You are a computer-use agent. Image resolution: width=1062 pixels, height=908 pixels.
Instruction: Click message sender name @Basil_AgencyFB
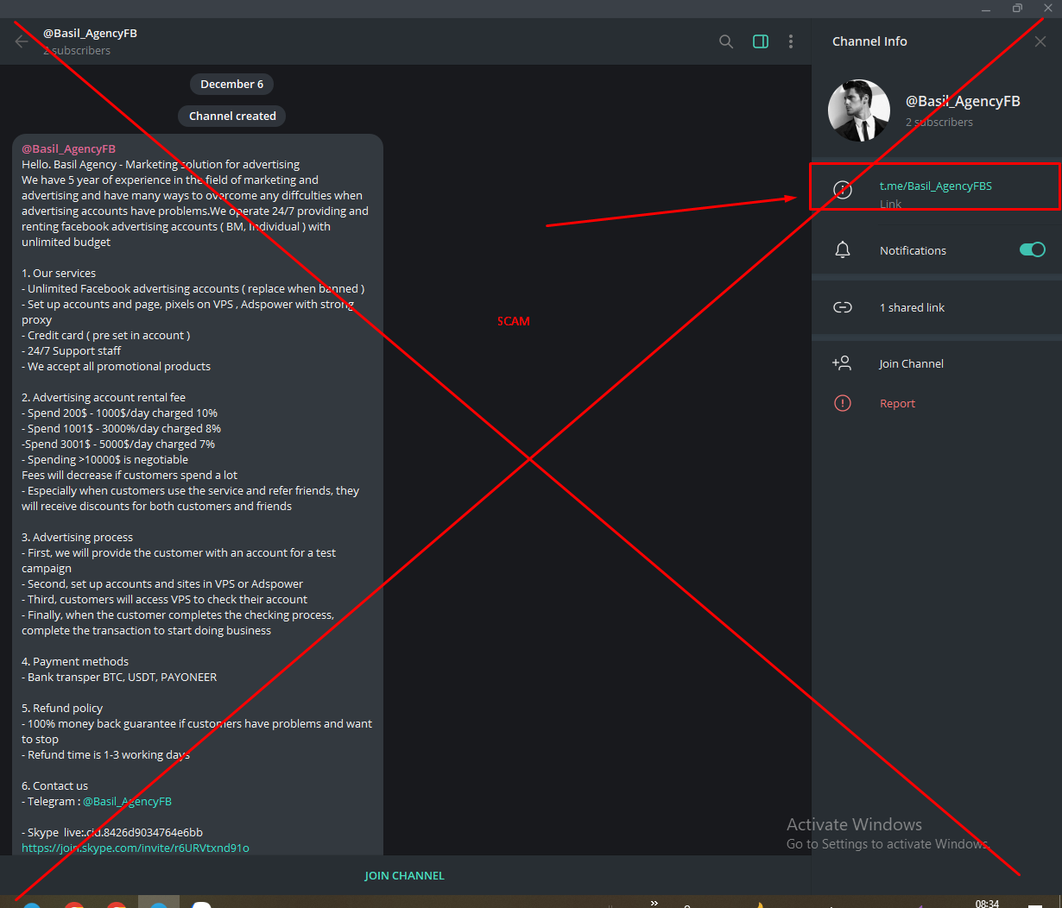(68, 148)
